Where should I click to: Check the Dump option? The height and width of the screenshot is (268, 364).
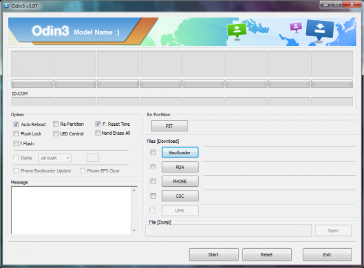(x=16, y=158)
